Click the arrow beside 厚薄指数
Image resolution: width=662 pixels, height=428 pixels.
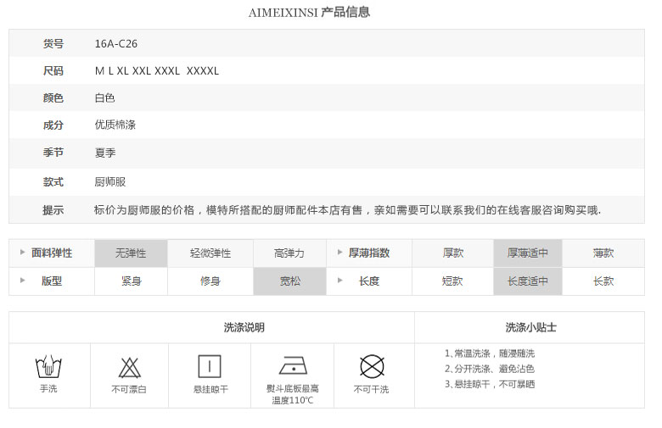(x=339, y=253)
